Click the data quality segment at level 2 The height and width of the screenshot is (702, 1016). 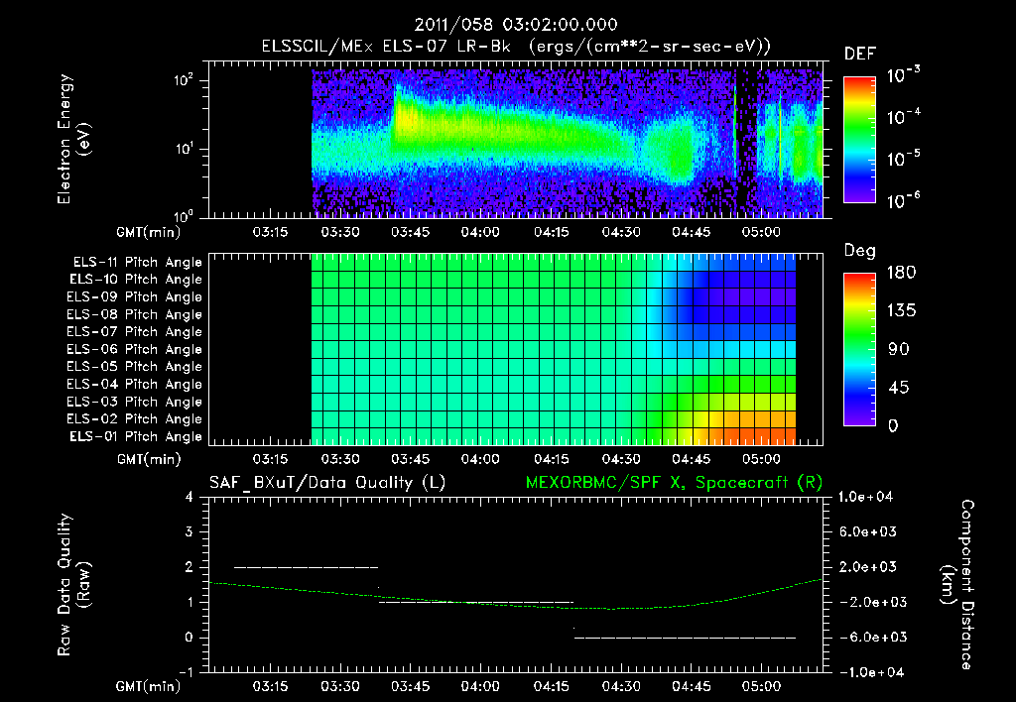coord(306,567)
